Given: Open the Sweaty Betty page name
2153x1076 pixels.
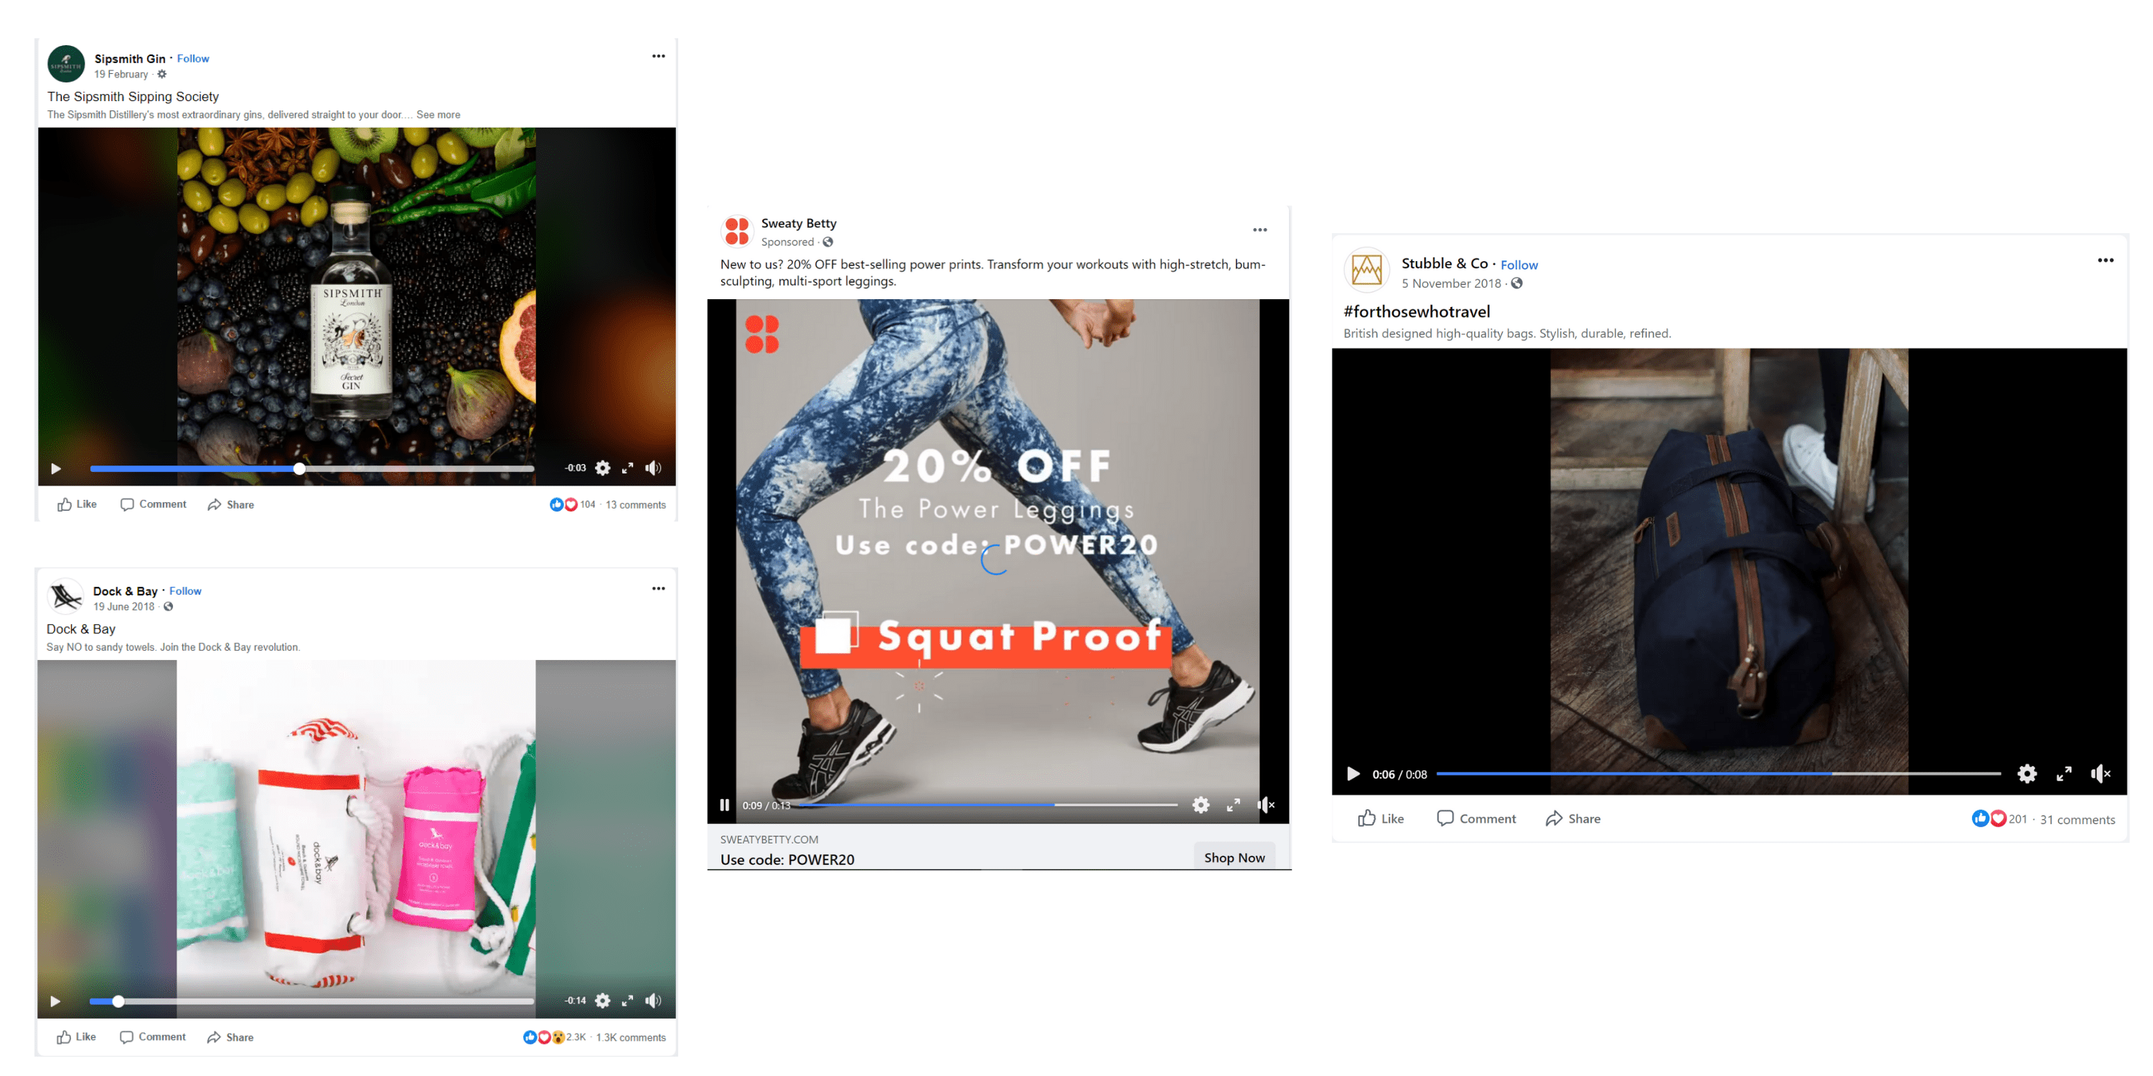Looking at the screenshot, I should 799,223.
